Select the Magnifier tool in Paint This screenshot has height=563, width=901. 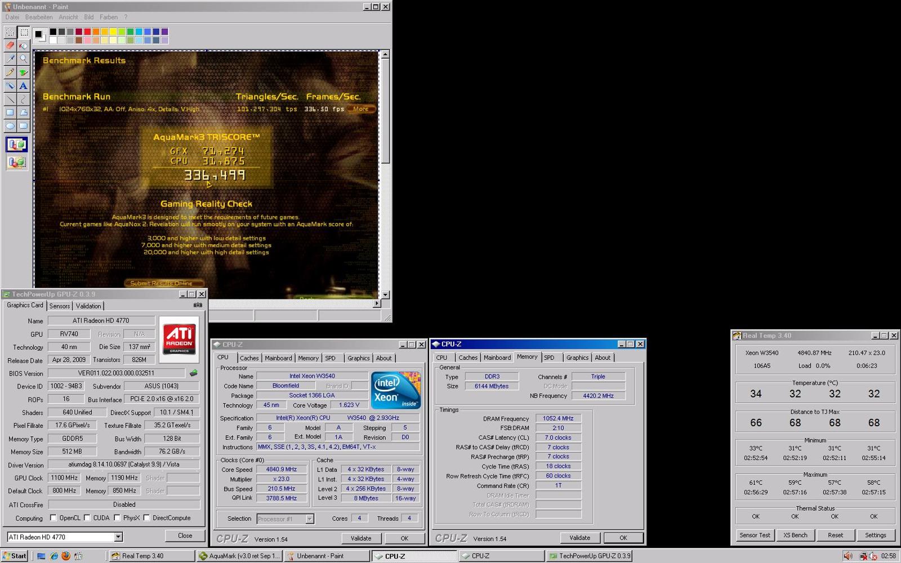click(24, 59)
